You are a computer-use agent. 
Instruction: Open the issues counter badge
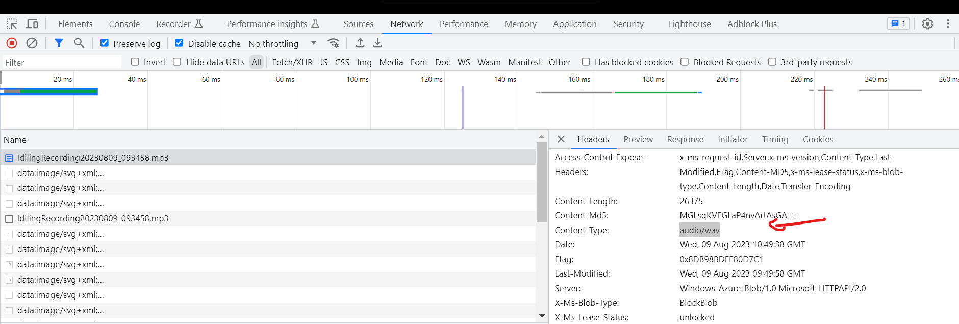[898, 24]
